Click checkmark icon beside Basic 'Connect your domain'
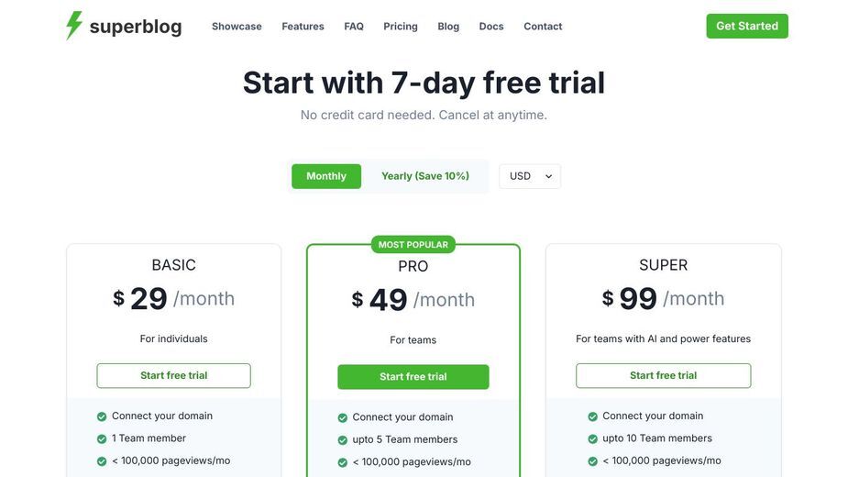848x477 pixels. [x=102, y=416]
